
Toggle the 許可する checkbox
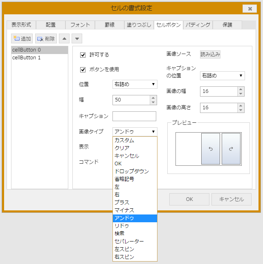click(x=83, y=55)
